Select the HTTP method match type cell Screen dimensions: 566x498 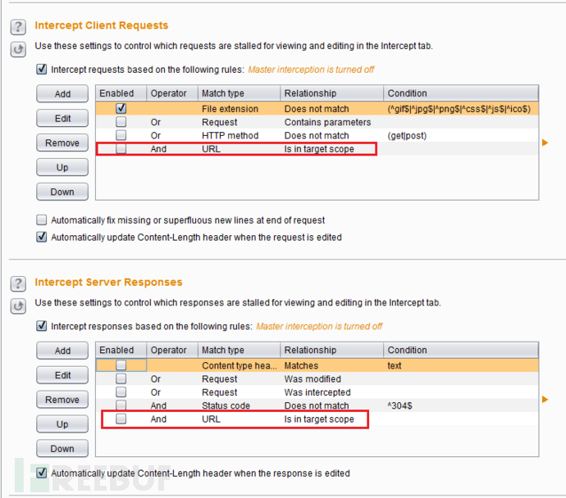[x=239, y=135]
